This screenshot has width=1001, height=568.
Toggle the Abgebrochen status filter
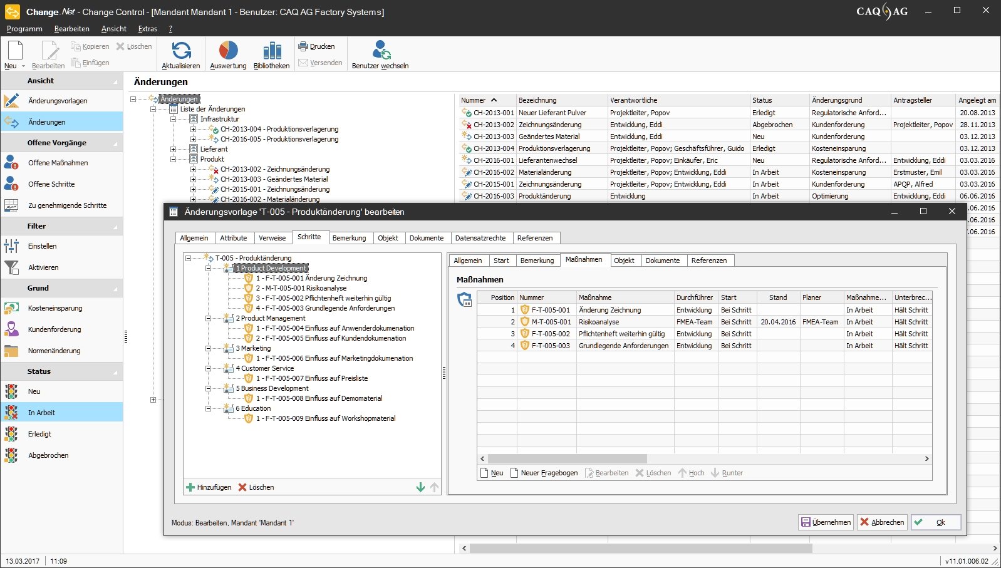click(x=48, y=455)
